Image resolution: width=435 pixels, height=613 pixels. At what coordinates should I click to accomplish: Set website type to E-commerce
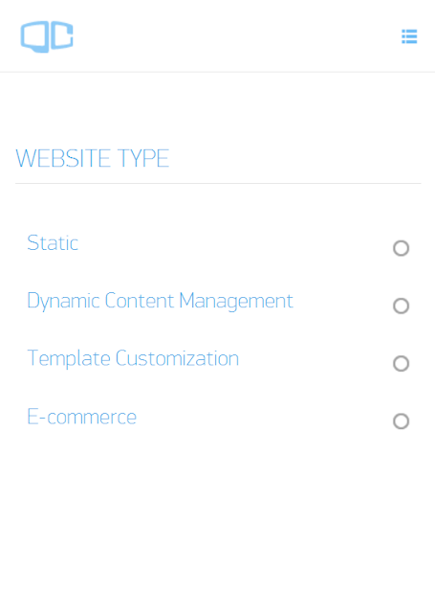click(401, 421)
